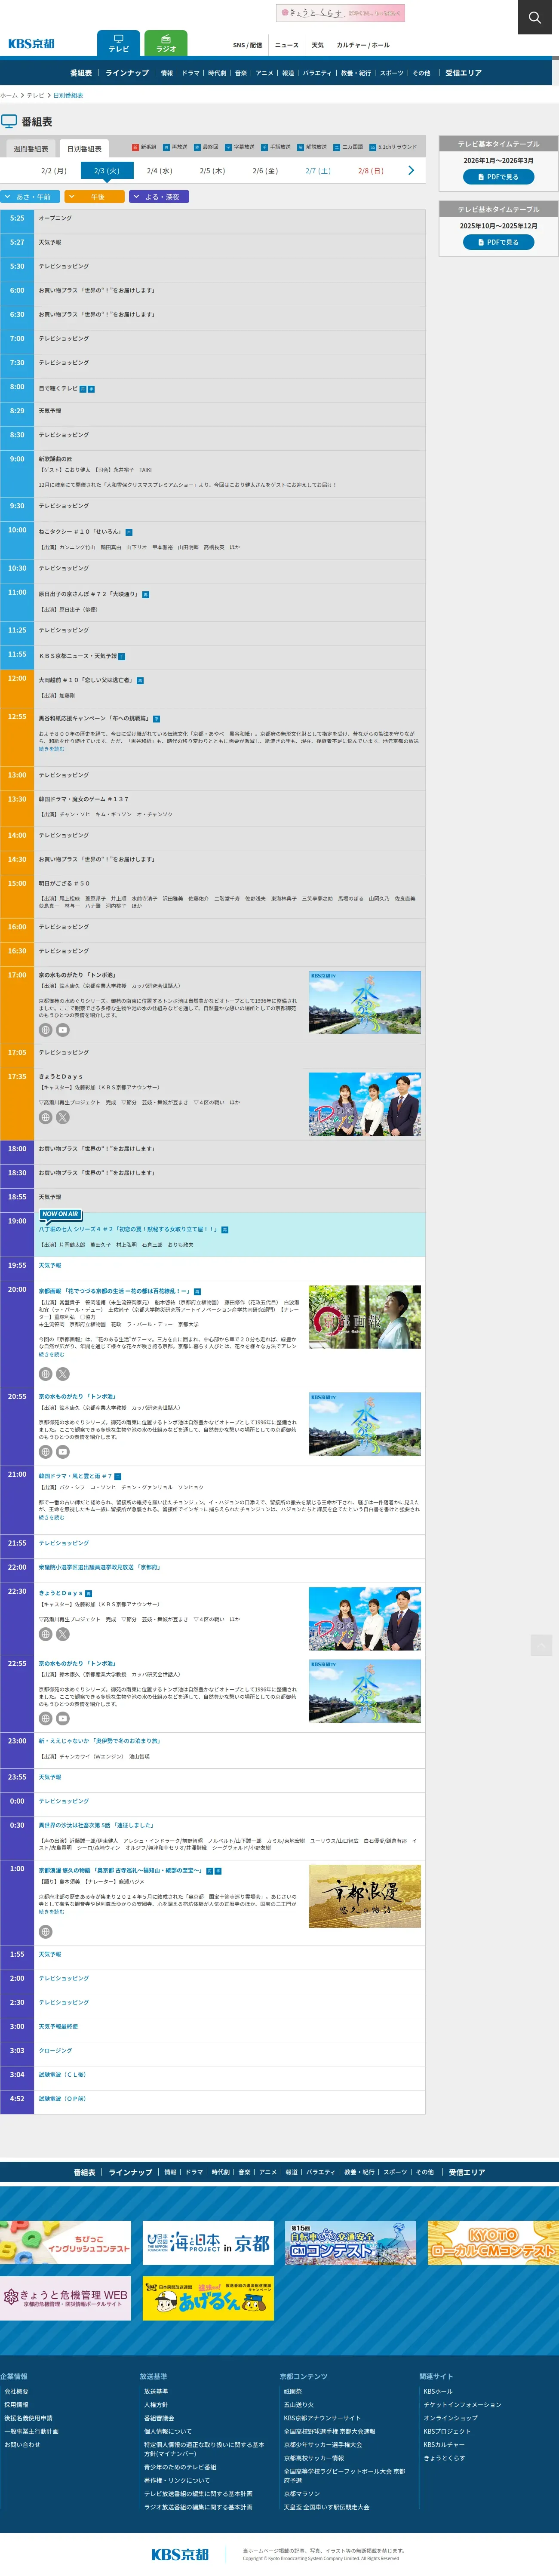Open the 2026年1月〜3月 timetable PDF
This screenshot has height=2576, width=559.
click(498, 177)
